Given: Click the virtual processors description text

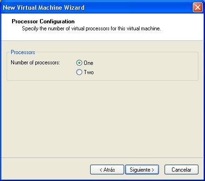Looking at the screenshot, I should [x=91, y=28].
